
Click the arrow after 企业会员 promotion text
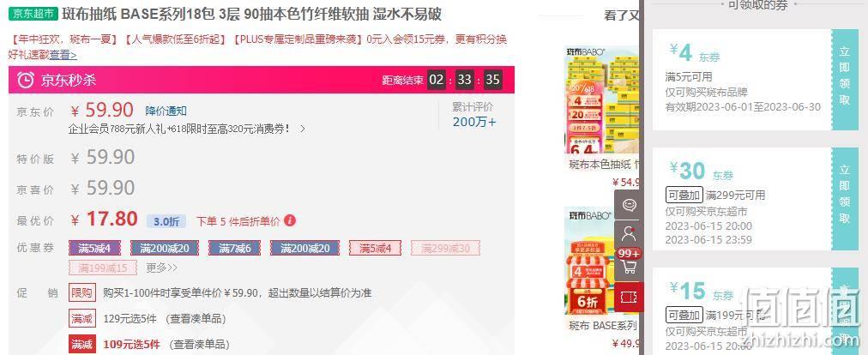coord(302,129)
